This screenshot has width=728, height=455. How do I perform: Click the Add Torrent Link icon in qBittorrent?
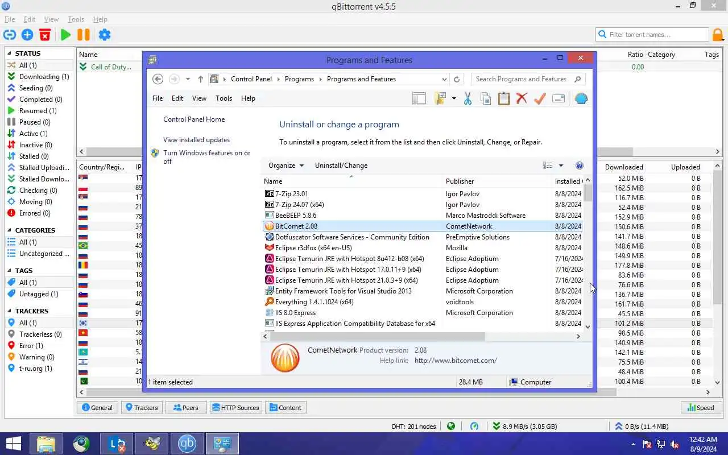tap(10, 35)
